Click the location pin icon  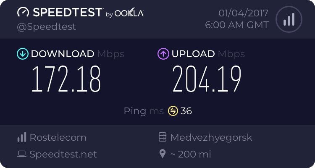163,154
